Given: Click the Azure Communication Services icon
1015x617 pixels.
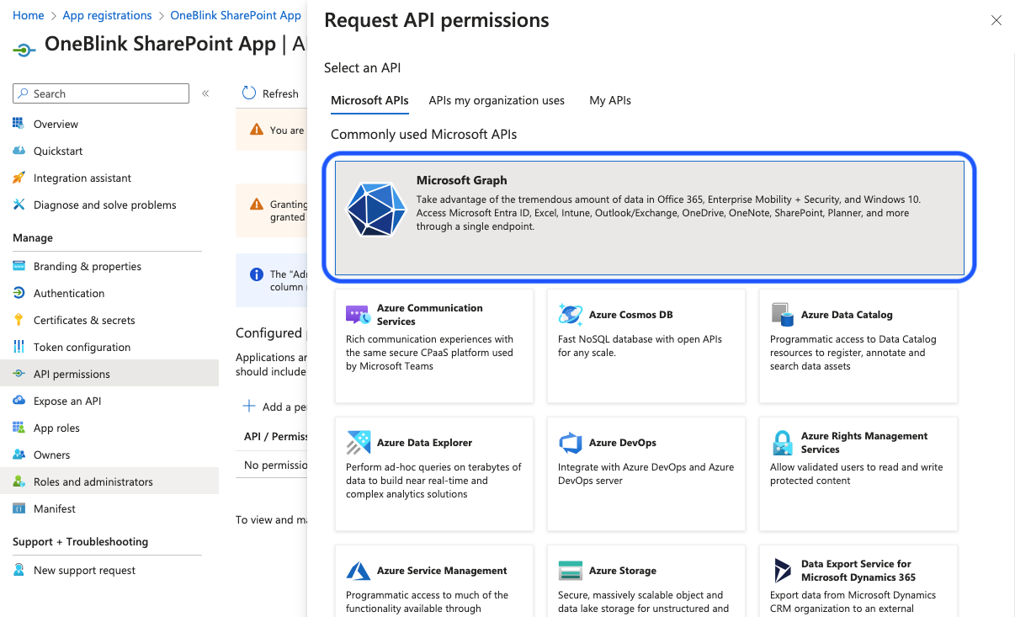Looking at the screenshot, I should [x=358, y=316].
